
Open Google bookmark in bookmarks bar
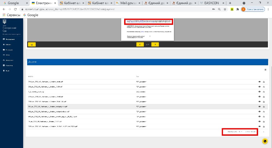pyautogui.click(x=31, y=15)
